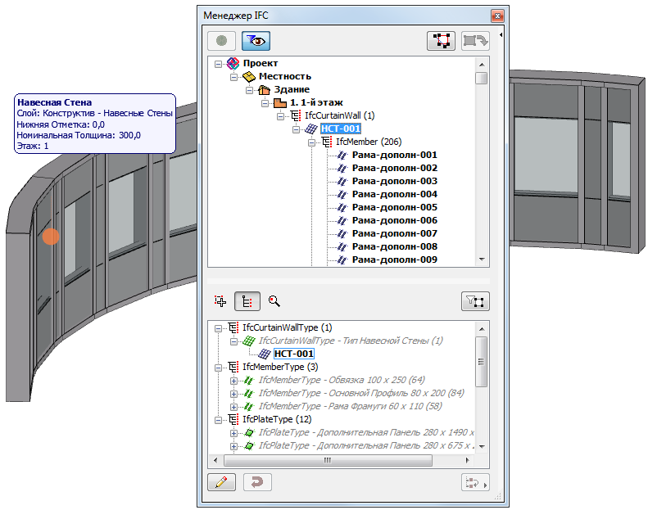This screenshot has height=510, width=648.
Task: Click the horizontal scrollbar thumb in assignments
Action: click(328, 460)
